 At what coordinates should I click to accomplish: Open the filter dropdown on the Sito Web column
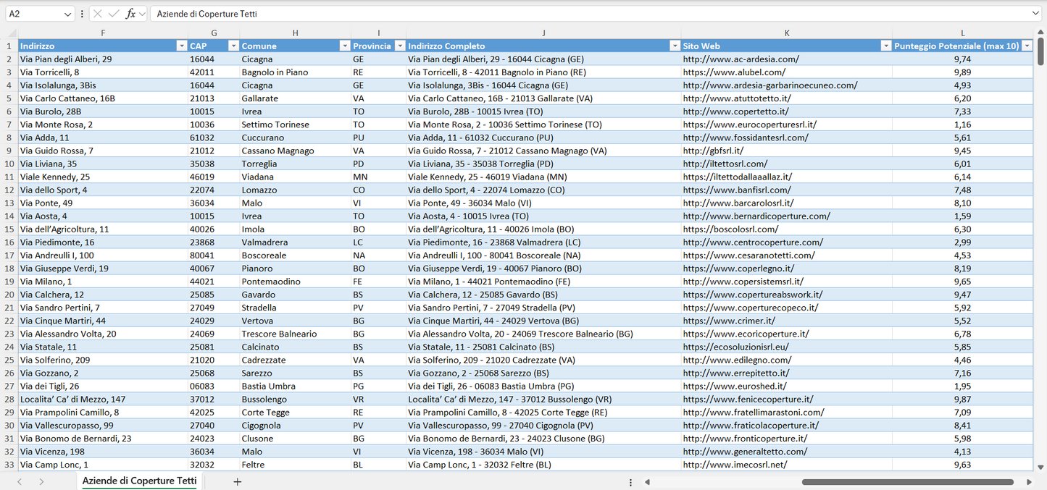(885, 45)
